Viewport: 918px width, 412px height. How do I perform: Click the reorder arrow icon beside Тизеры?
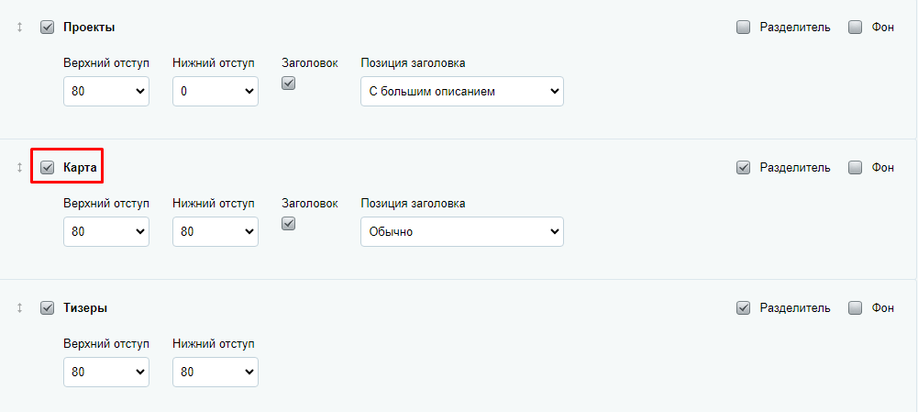[19, 307]
